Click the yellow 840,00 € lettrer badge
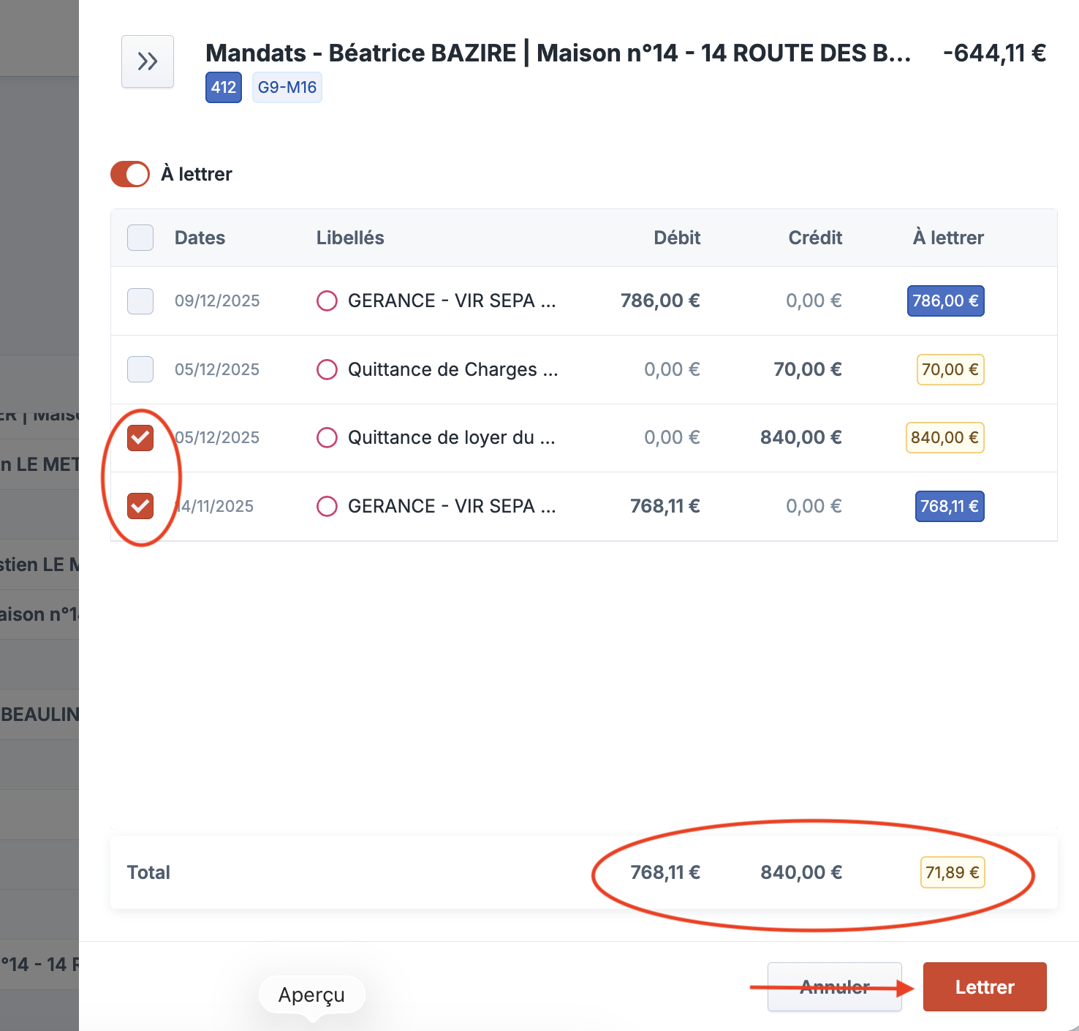Viewport: 1079px width, 1031px height. click(x=944, y=438)
